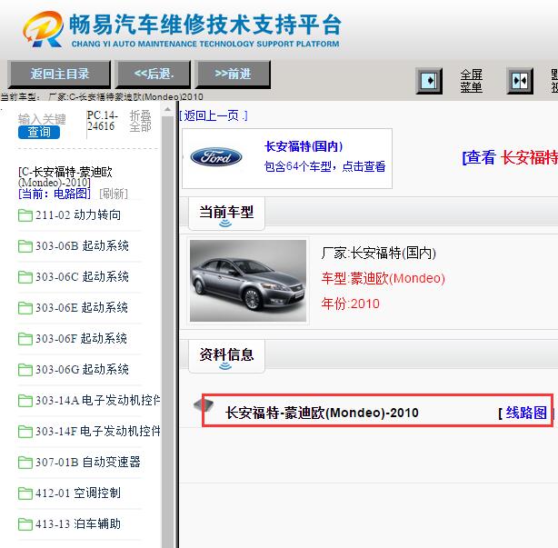Select the 413-13 泊车辅助 entry
Viewport: 558px width, 548px height.
click(78, 524)
